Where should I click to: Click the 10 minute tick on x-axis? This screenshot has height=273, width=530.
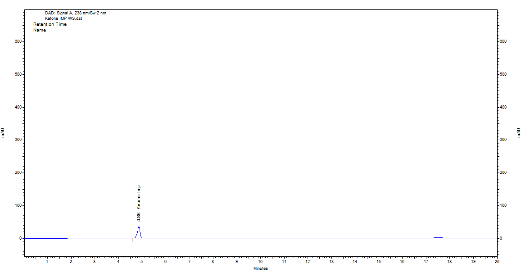pyautogui.click(x=260, y=261)
